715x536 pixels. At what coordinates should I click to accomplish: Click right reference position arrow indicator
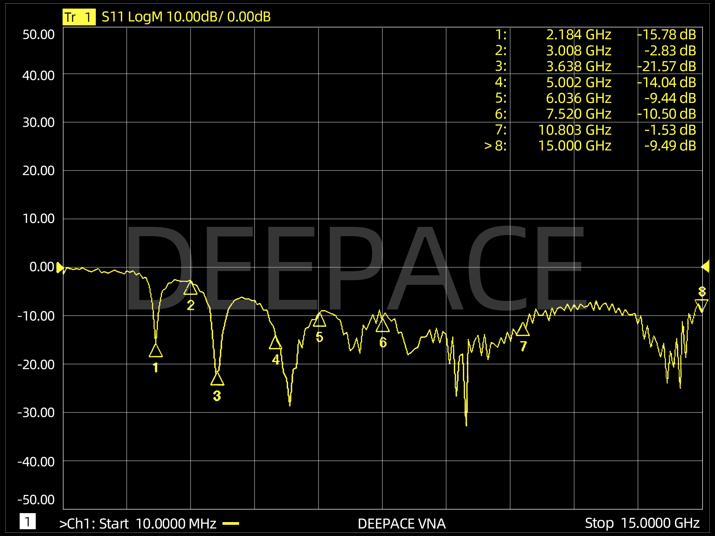click(706, 267)
